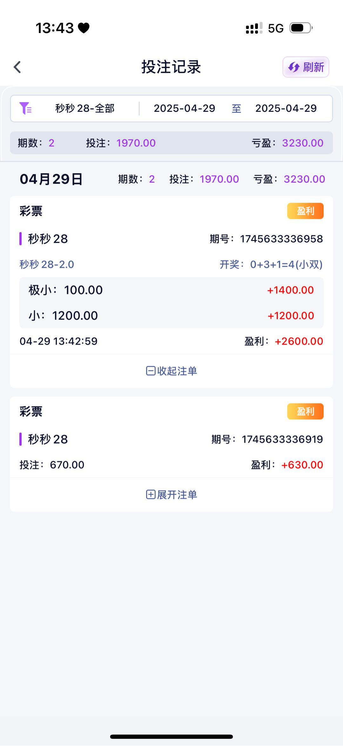Tap the 极小 100.00 bet row
The image size is (343, 746).
(171, 290)
